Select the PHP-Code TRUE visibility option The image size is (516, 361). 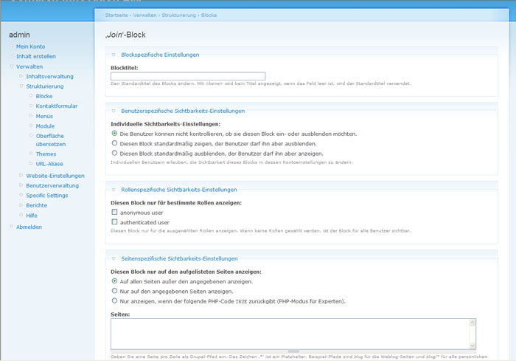point(114,300)
